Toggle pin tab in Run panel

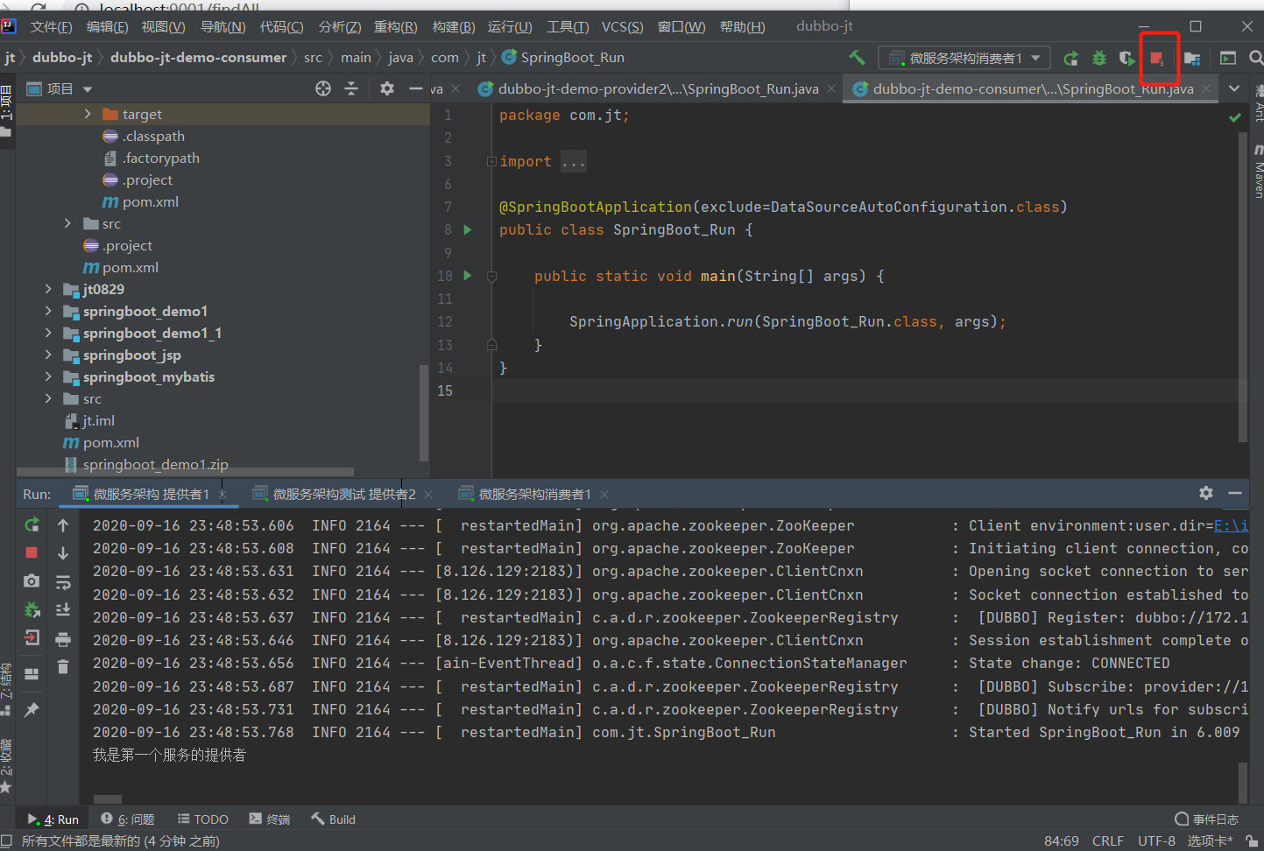click(x=32, y=709)
